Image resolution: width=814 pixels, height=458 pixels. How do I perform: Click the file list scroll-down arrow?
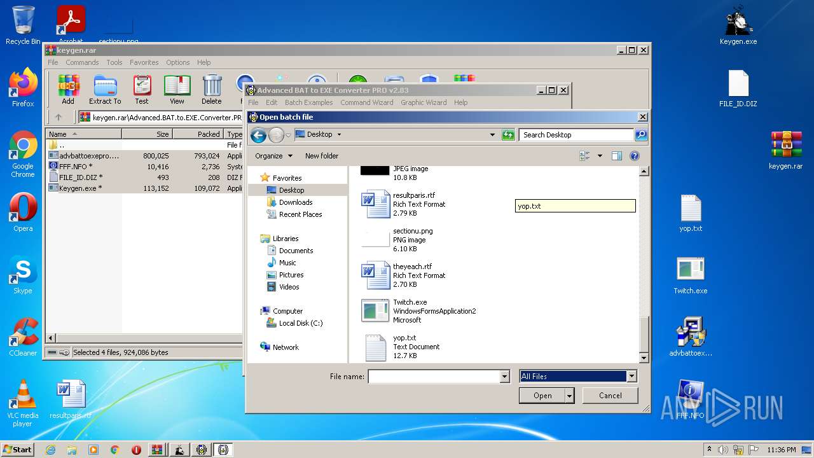click(x=644, y=358)
